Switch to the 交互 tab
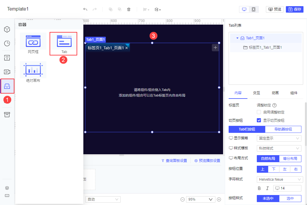 click(x=257, y=93)
